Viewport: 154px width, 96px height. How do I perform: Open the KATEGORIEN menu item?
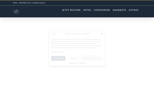[102, 10]
